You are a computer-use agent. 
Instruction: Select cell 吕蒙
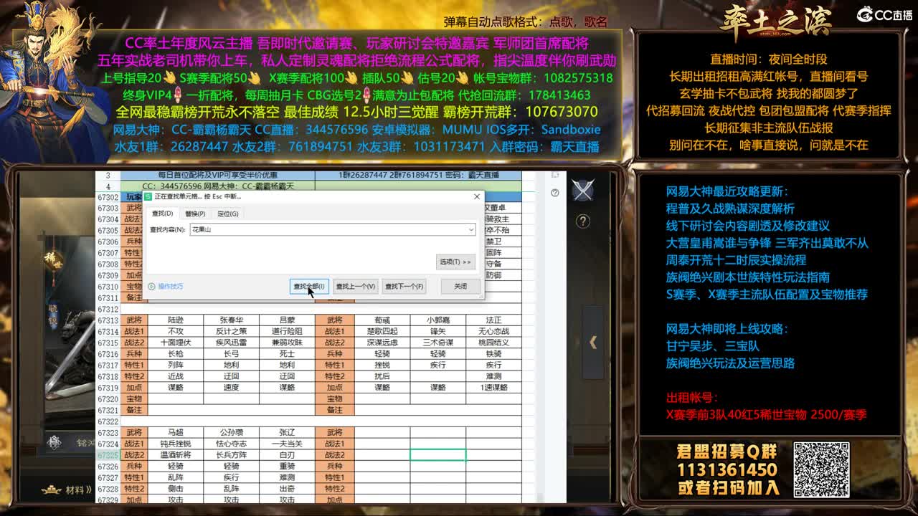[287, 320]
